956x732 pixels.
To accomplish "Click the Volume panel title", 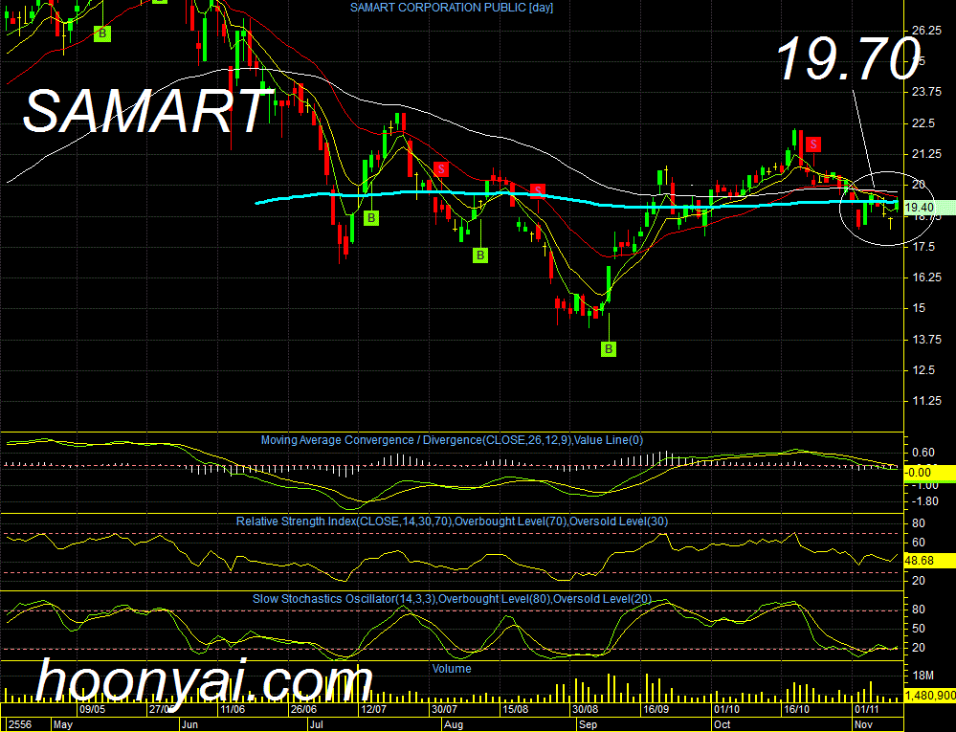I will coord(452,669).
